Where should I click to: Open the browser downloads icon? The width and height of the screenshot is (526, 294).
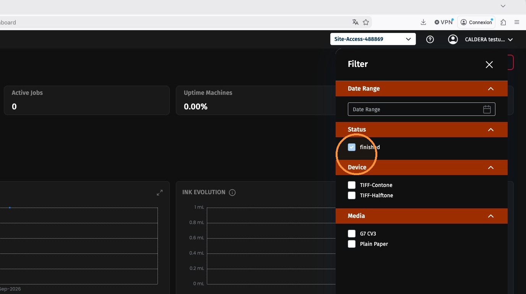pos(423,22)
